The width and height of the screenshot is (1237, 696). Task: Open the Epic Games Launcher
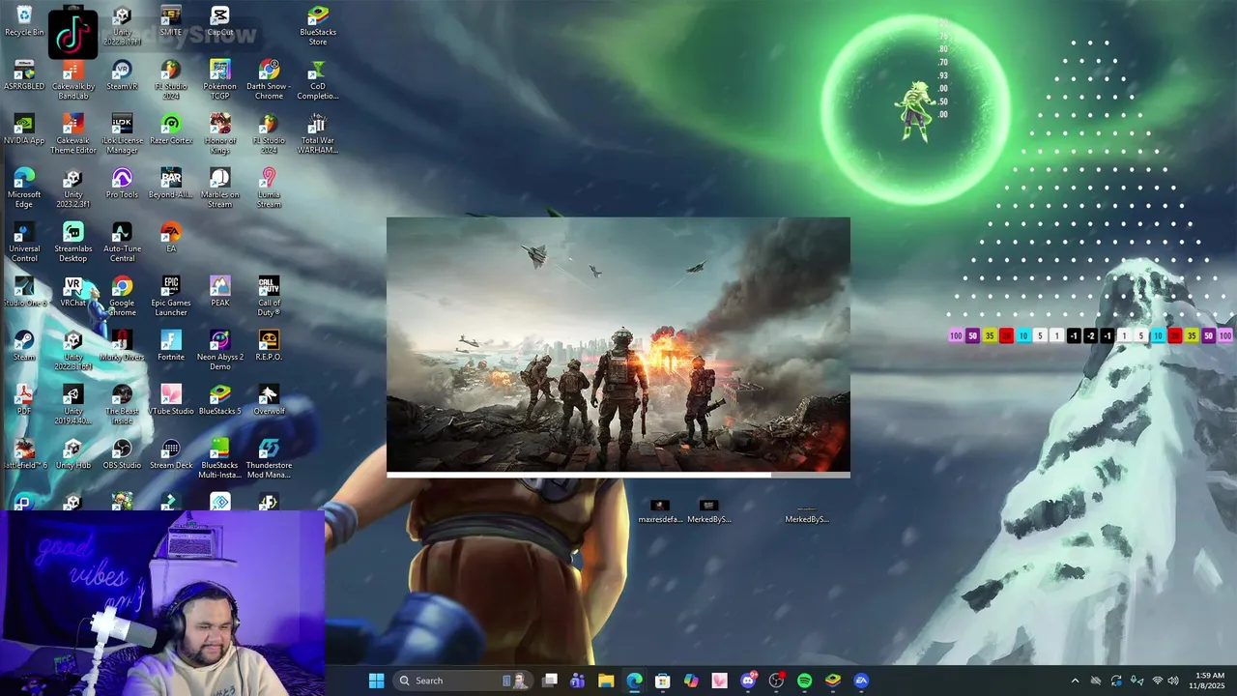[x=171, y=297]
